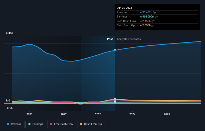
Task: Click the Revenue row label in tooltip
Action: 122,12
